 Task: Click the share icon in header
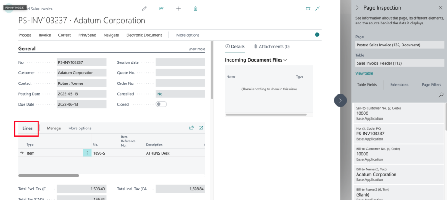point(161,9)
